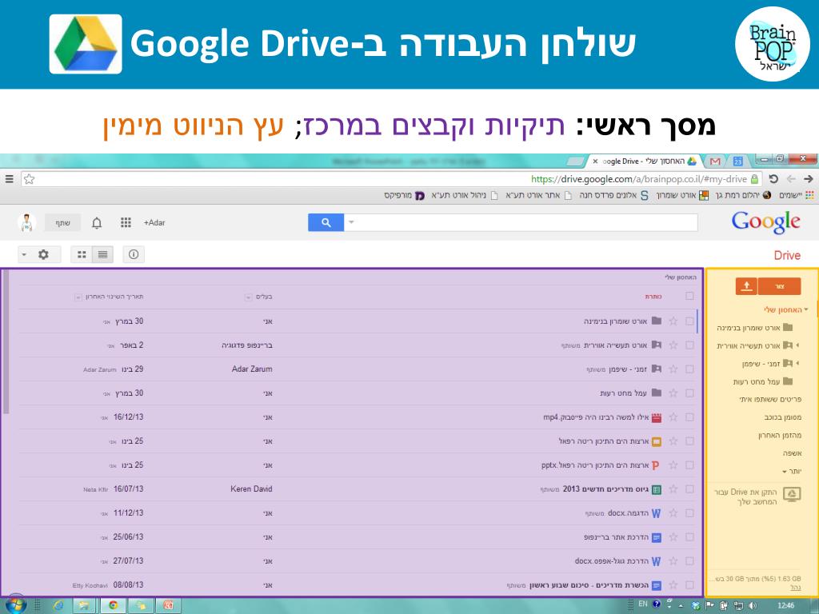Viewport: 819px width, 614px height.
Task: Open the בעלים column sort dropdown
Action: [x=249, y=297]
